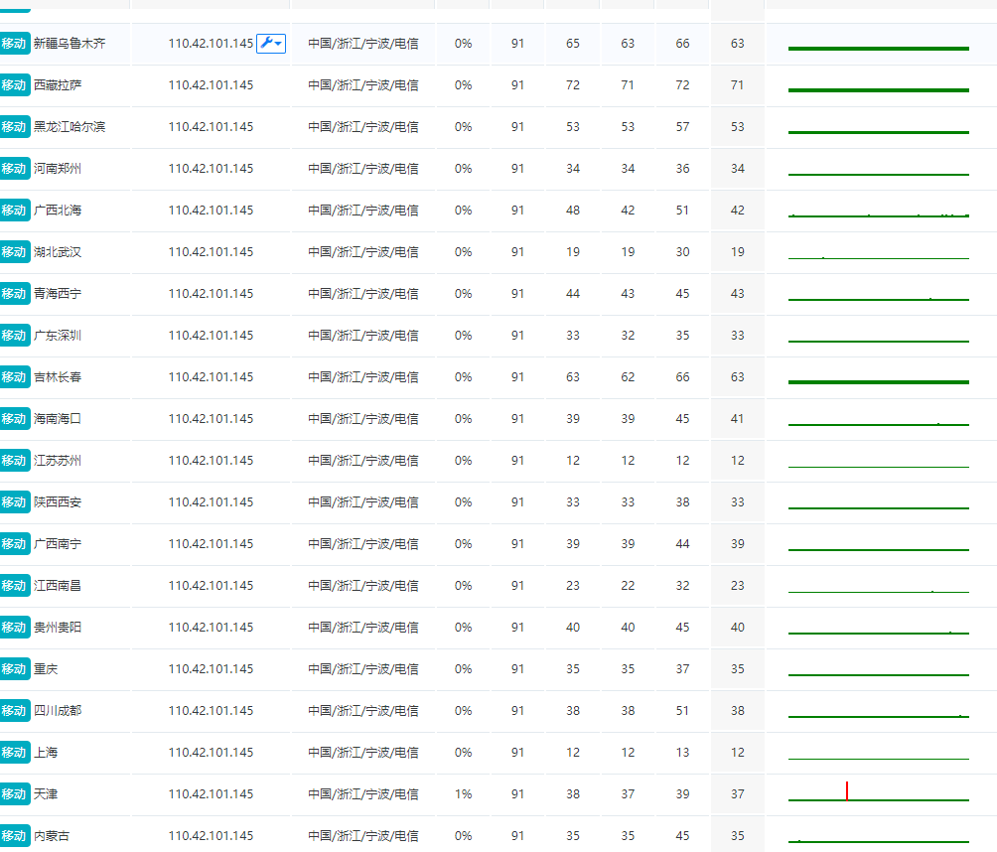Click the 移动 badge next to 西藏拉萨
Screen dimensions: 997x852
(x=14, y=85)
